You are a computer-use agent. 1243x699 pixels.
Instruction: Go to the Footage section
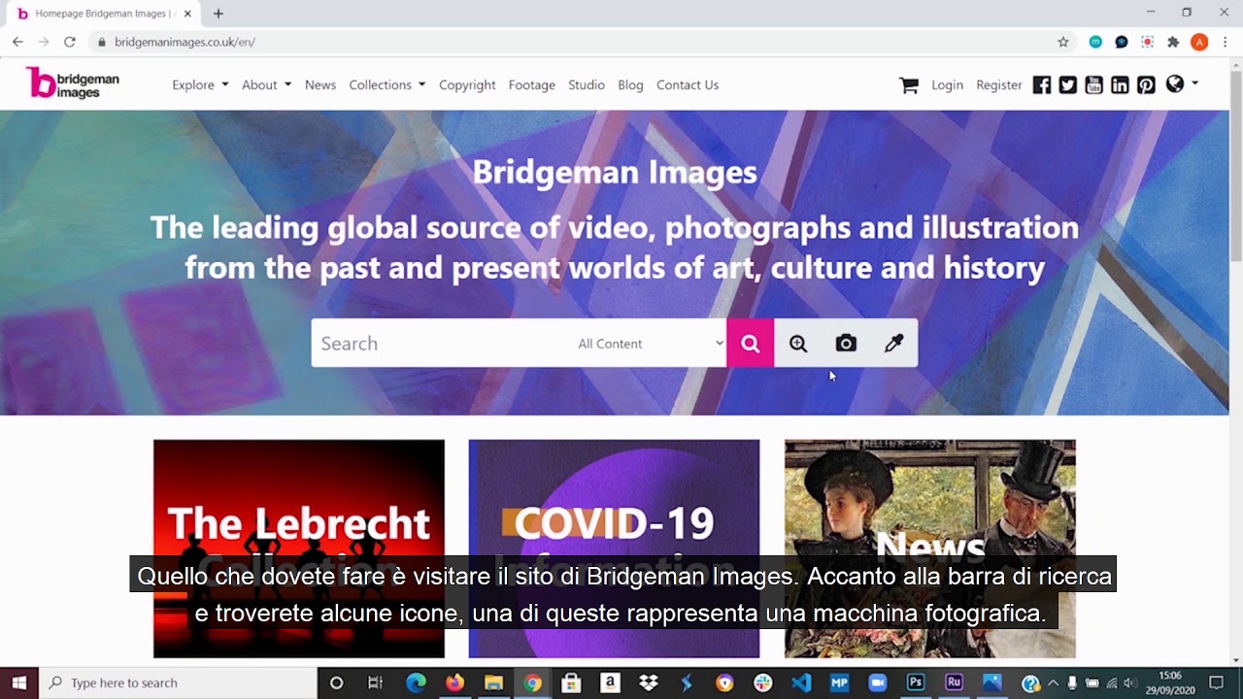(x=532, y=84)
